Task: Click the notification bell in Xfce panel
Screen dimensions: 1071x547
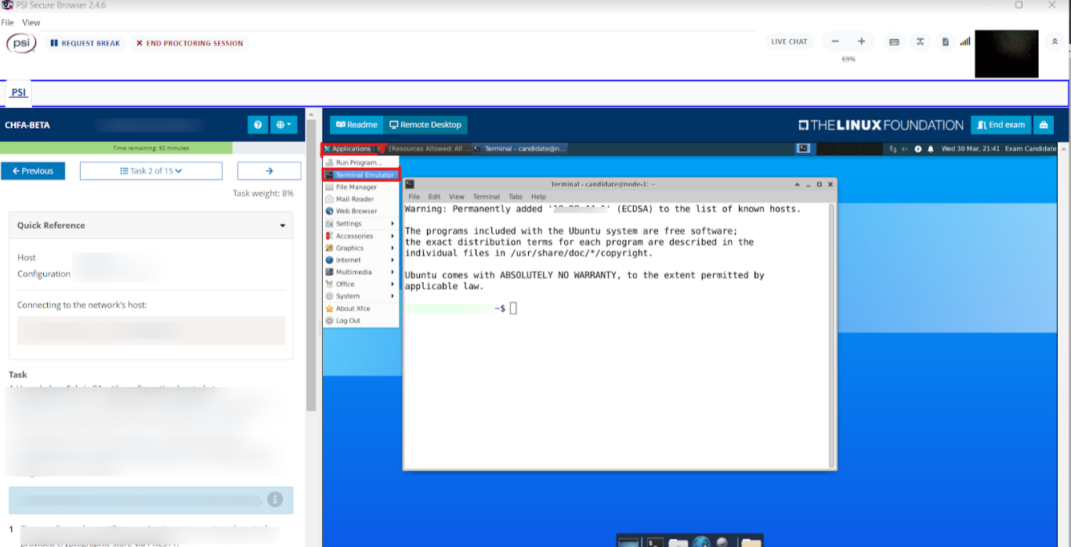Action: click(x=931, y=149)
